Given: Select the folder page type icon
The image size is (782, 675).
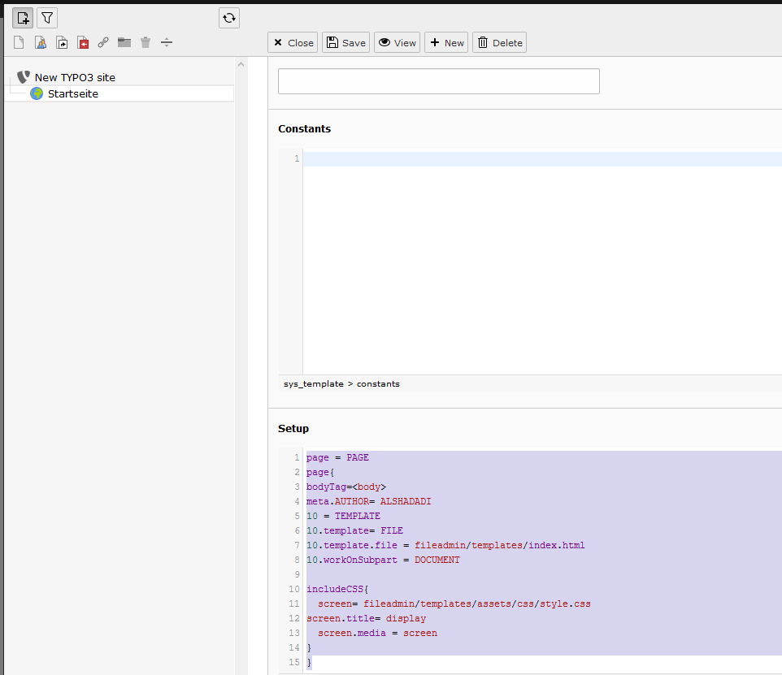Looking at the screenshot, I should [124, 42].
